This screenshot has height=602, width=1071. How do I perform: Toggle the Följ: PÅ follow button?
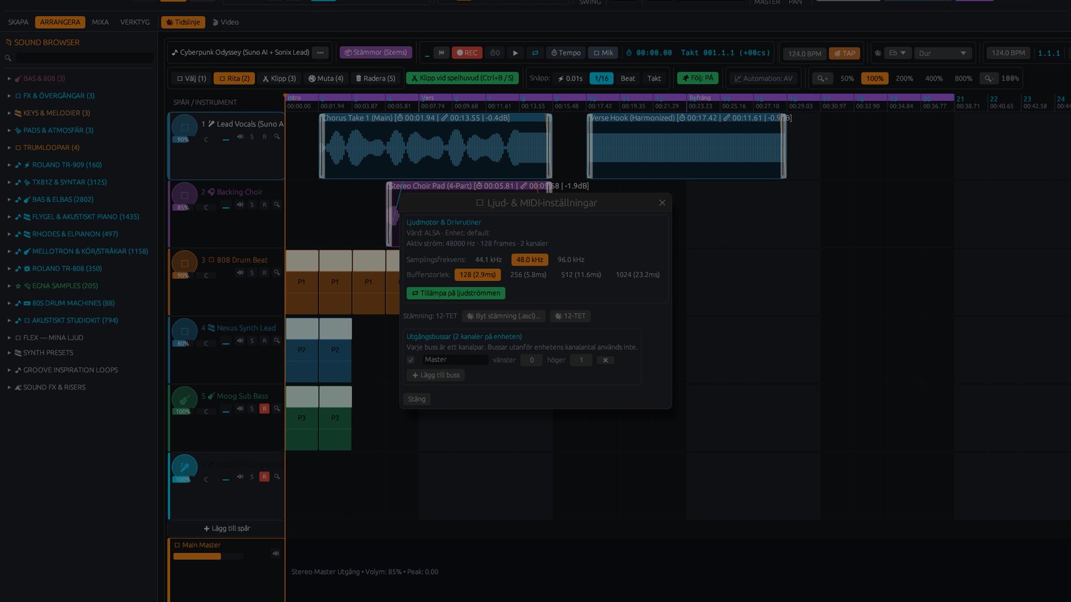(x=697, y=78)
